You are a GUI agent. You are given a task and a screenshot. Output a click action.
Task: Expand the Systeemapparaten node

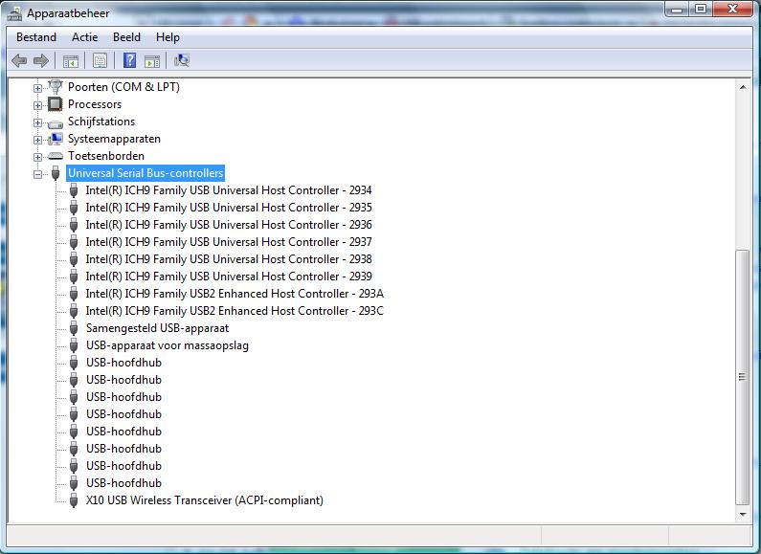click(37, 140)
